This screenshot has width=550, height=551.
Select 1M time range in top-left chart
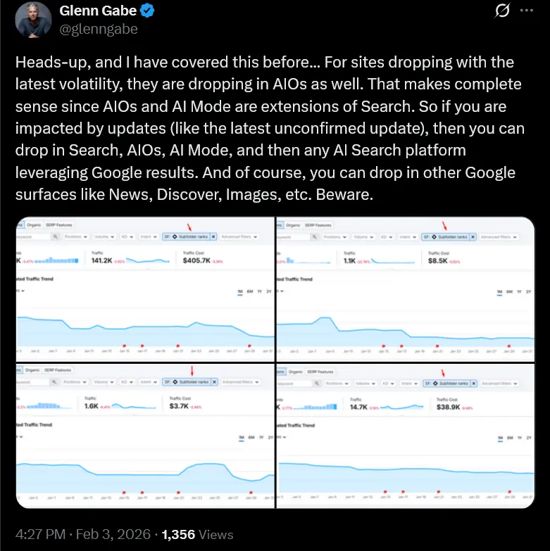click(239, 291)
